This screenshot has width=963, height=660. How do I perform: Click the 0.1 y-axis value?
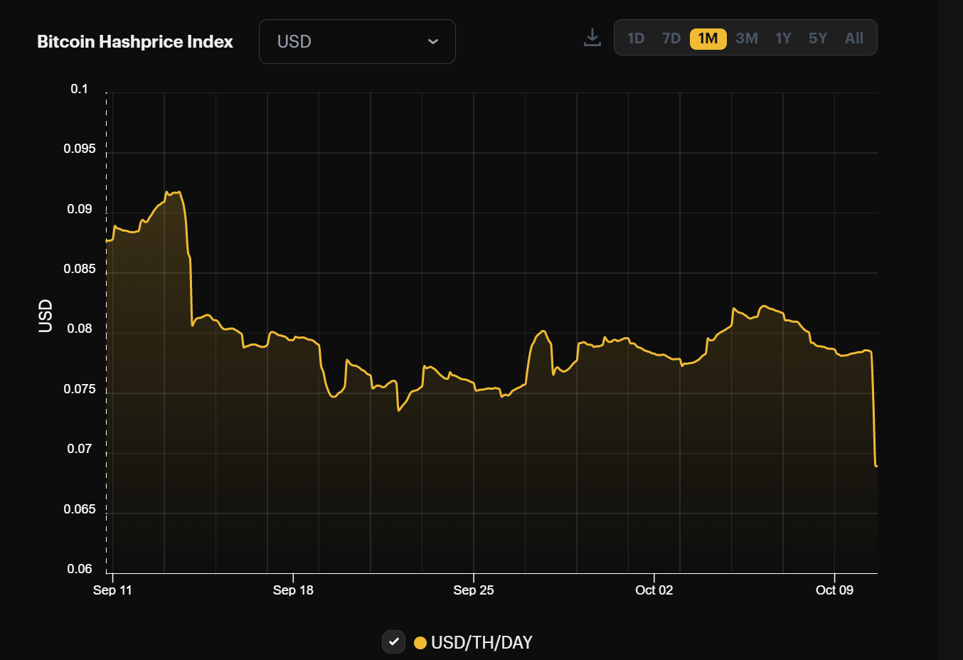click(x=79, y=89)
